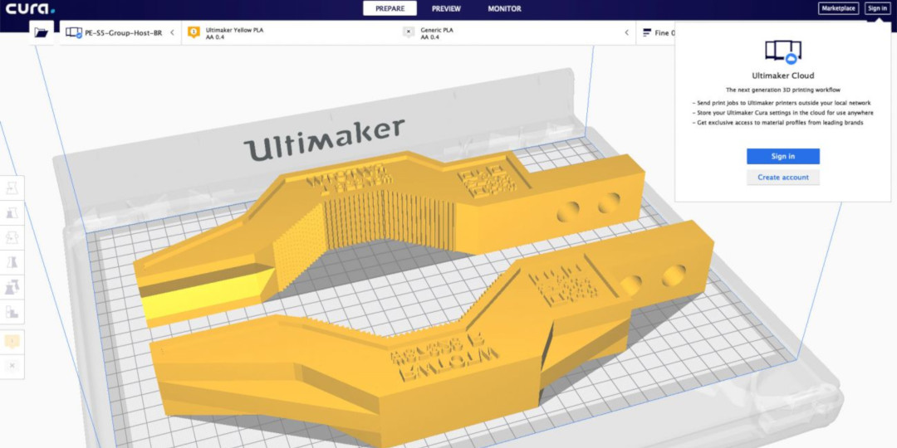The width and height of the screenshot is (897, 448).
Task: Open file using the folder icon
Action: (x=42, y=32)
